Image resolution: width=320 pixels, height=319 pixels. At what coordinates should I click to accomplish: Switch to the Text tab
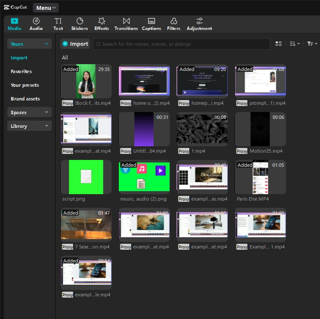58,24
